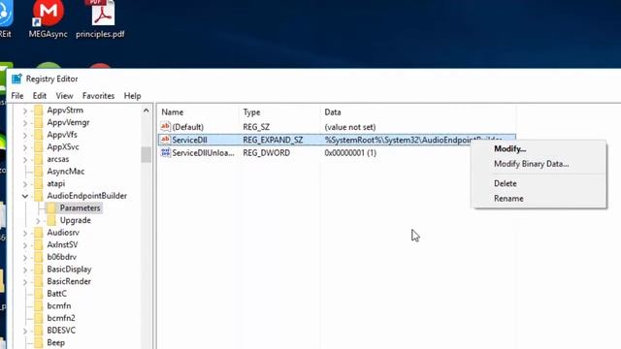Click the AppXSvc folder icon
This screenshot has height=349, width=621.
[39, 146]
